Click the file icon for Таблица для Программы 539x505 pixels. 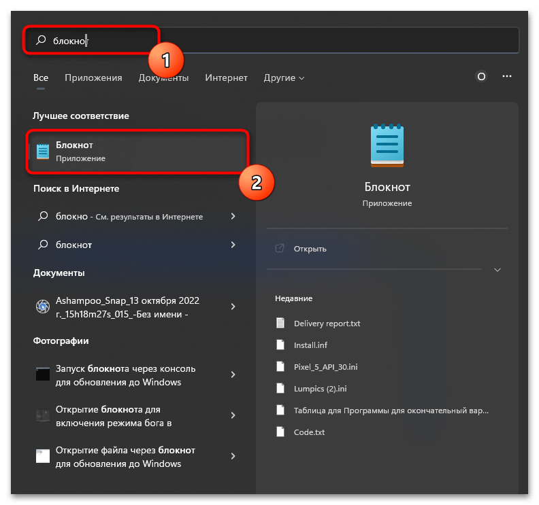point(280,410)
